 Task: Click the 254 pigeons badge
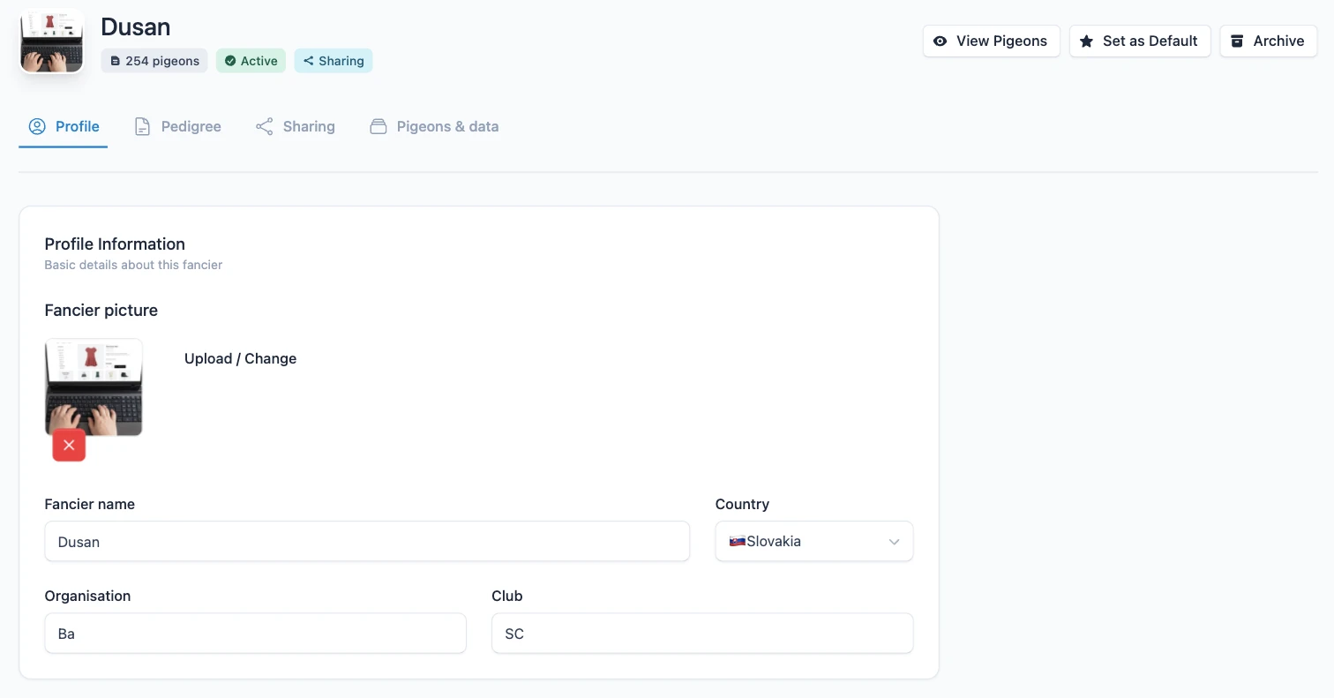154,61
